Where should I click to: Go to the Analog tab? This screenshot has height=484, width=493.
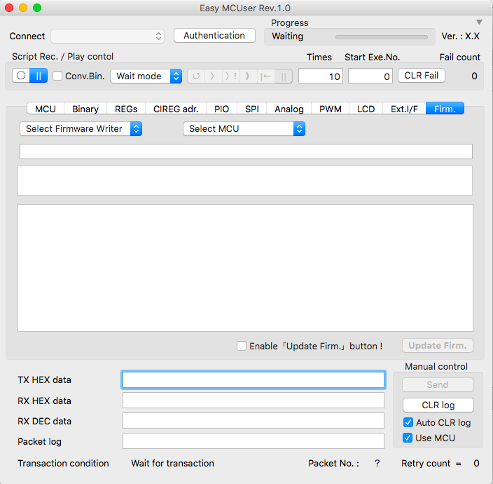click(289, 109)
